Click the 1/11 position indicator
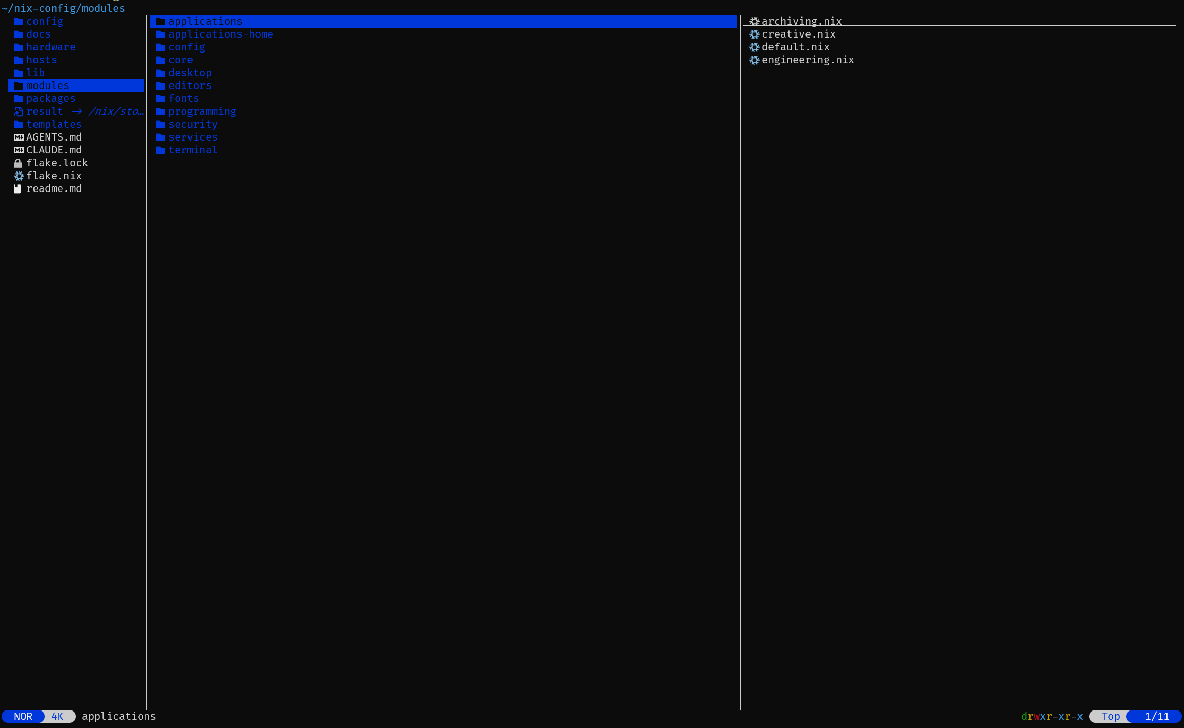This screenshot has height=728, width=1184. [1156, 716]
